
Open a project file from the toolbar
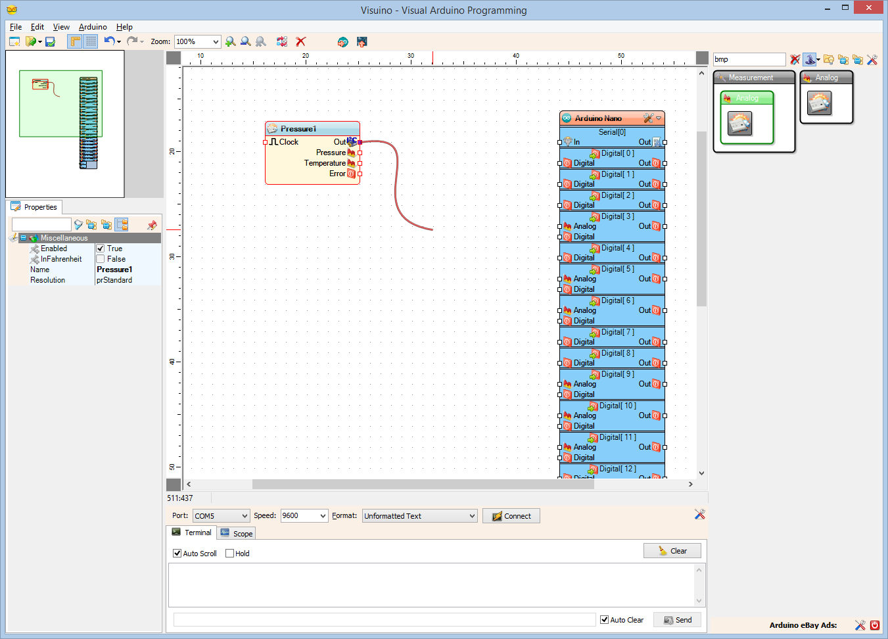tap(30, 41)
